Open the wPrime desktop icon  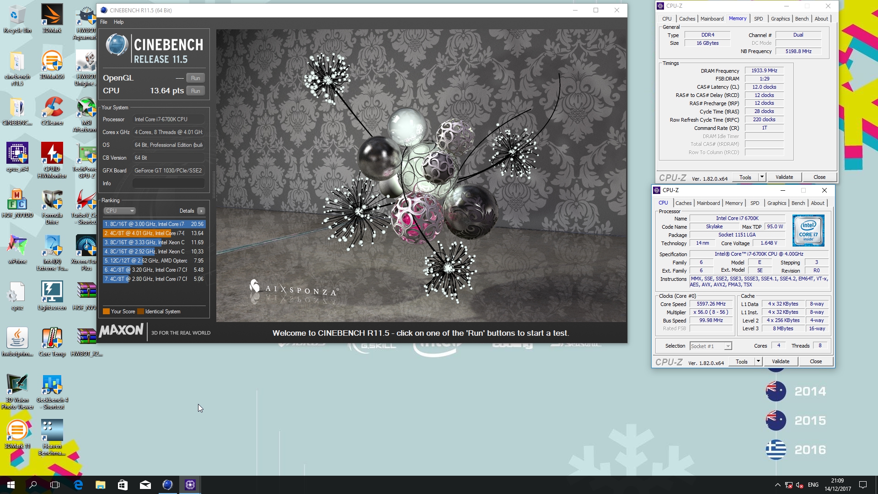(17, 250)
